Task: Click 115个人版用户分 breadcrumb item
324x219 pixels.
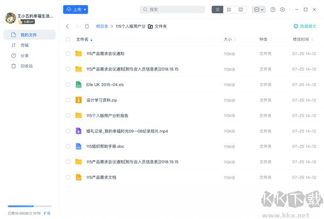Action: (x=130, y=26)
